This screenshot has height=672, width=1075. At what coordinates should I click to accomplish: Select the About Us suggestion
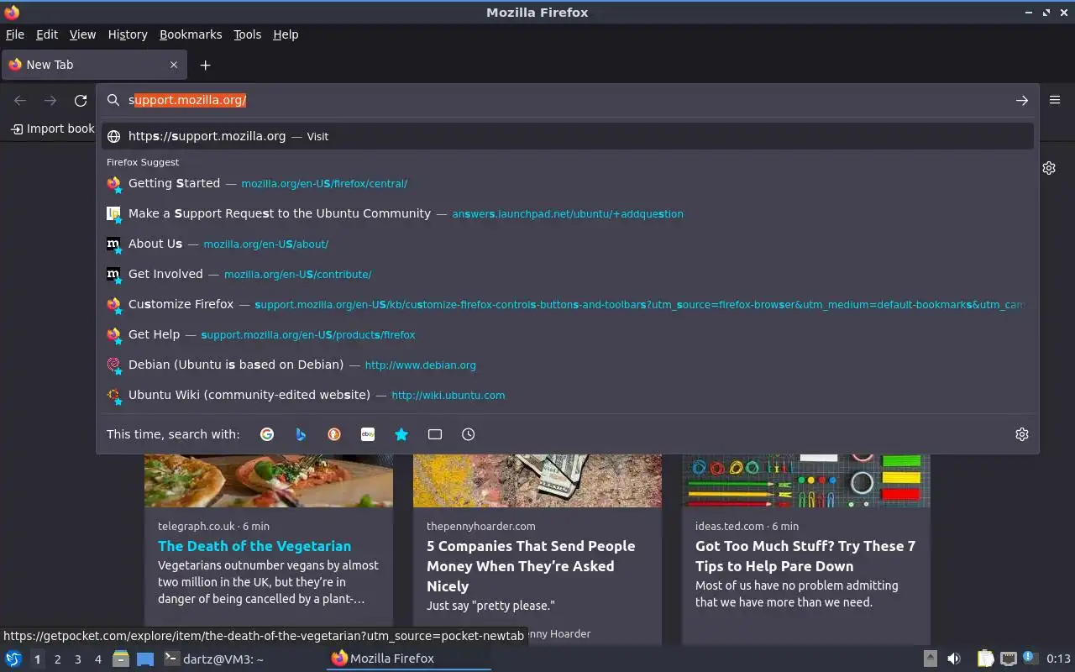tap(568, 244)
